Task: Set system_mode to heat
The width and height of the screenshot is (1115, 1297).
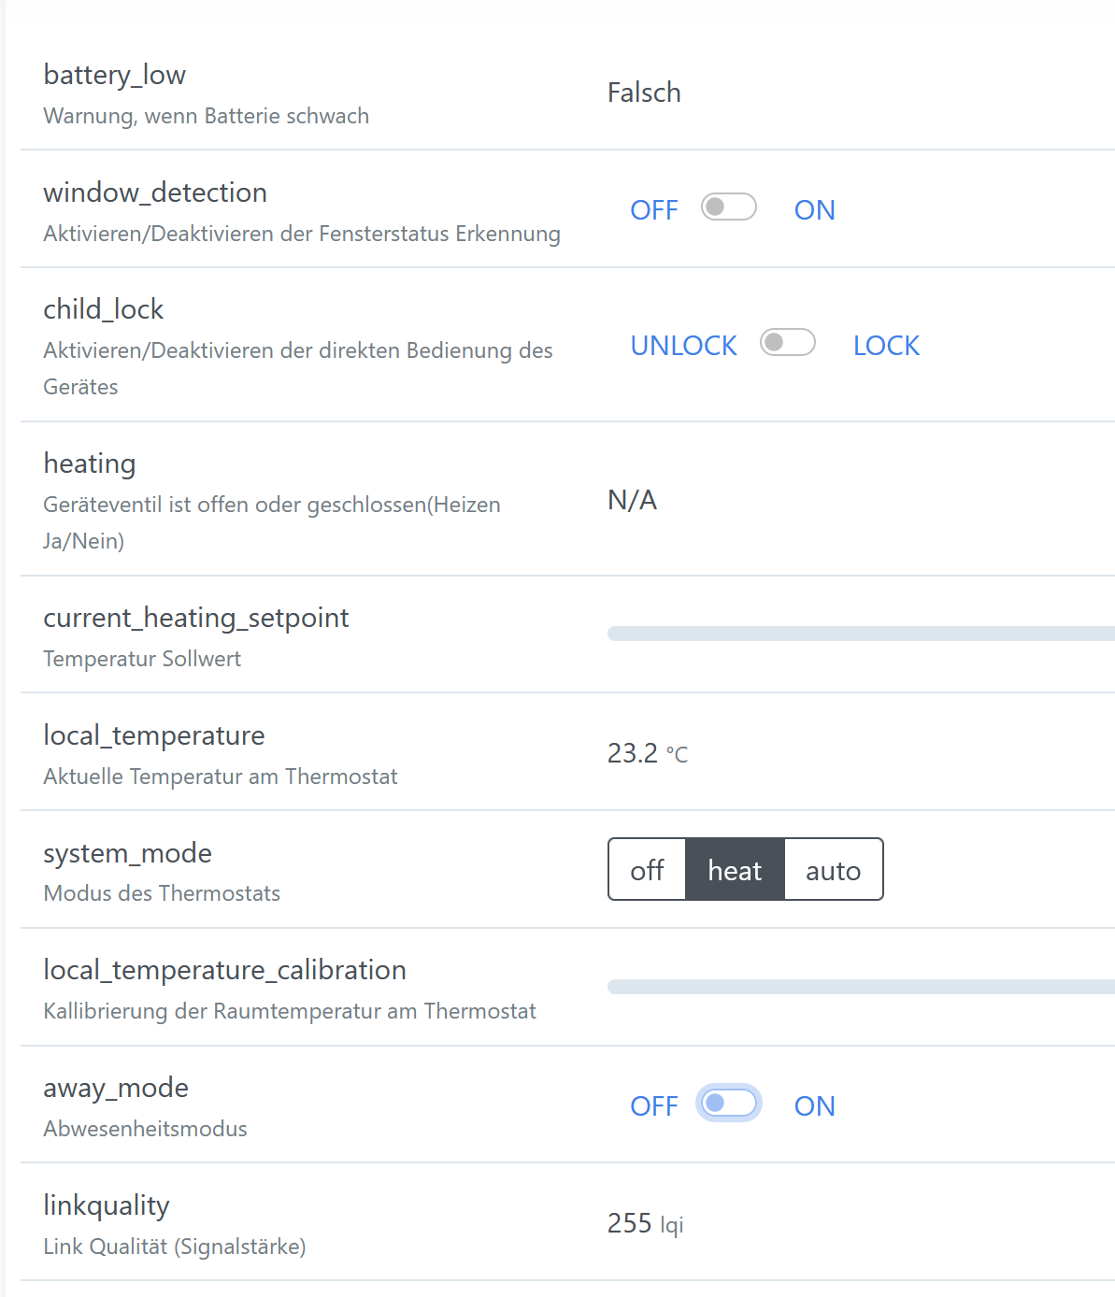Action: coord(735,870)
